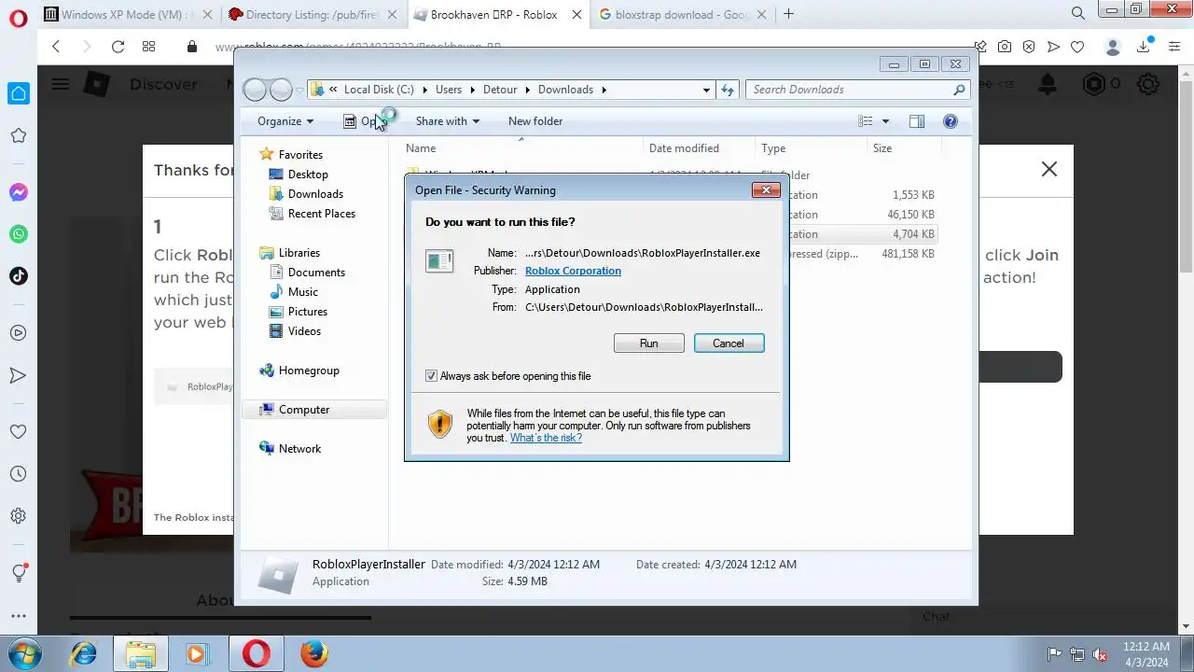Toggle the preview pane icon
This screenshot has width=1194, height=672.
917,121
